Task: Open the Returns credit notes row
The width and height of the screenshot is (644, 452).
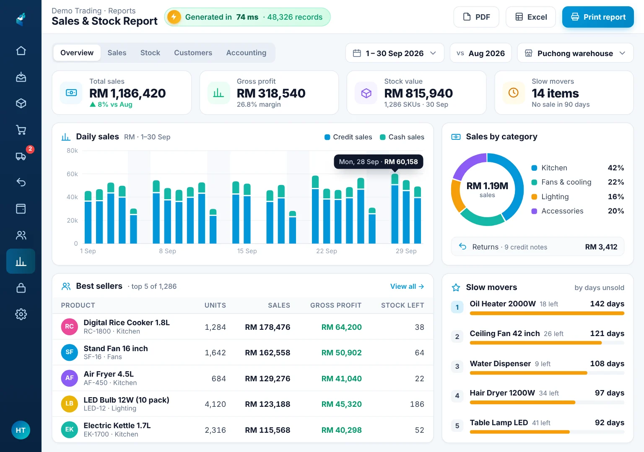Action: coord(538,247)
